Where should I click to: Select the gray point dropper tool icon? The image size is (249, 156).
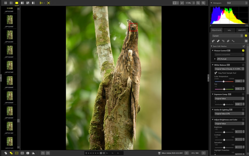tap(213, 41)
